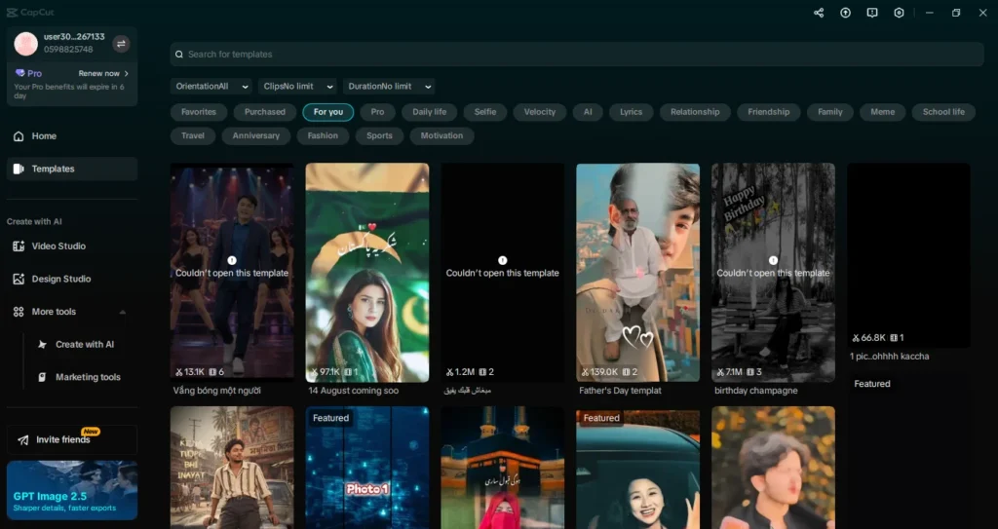Open the 14 August coming soo template
998x529 pixels.
point(367,273)
